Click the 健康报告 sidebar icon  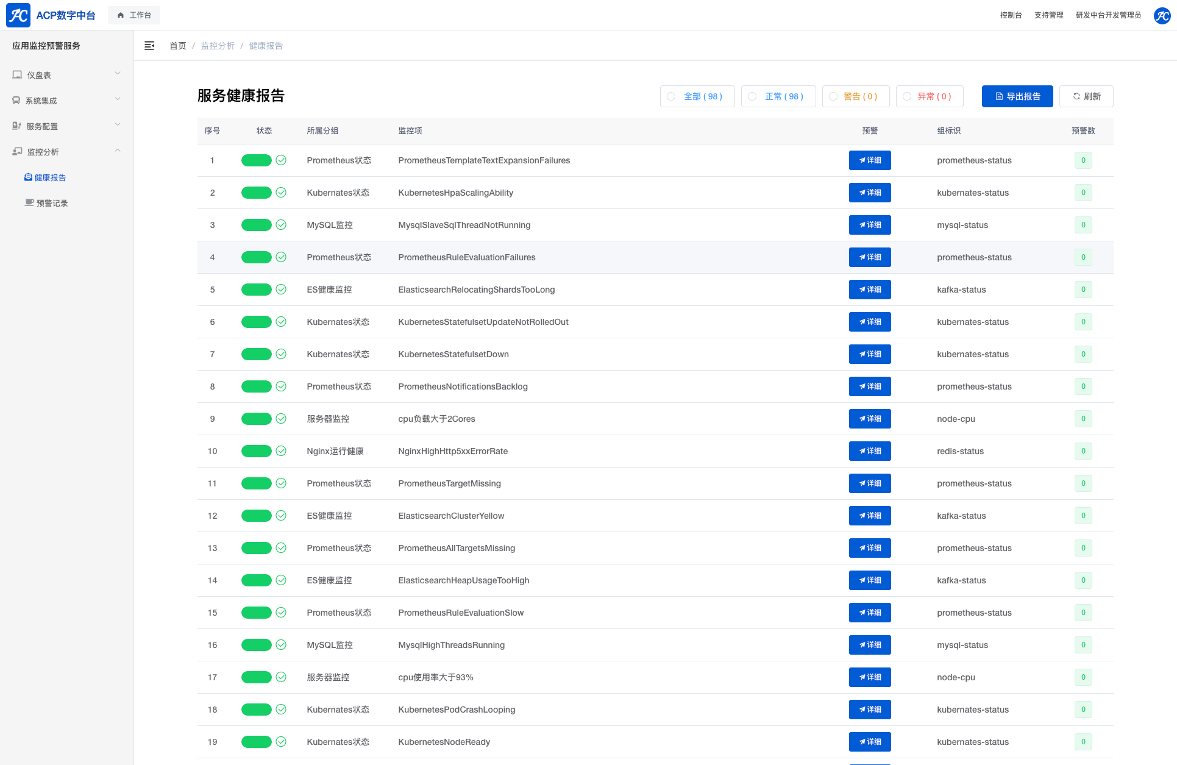tap(28, 177)
